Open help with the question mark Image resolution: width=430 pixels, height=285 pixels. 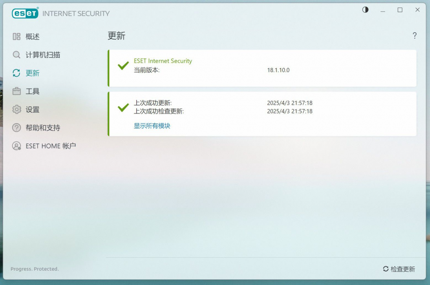tap(414, 36)
